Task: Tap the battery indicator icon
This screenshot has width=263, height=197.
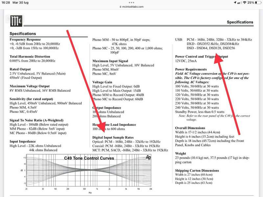Action: coord(258,3)
